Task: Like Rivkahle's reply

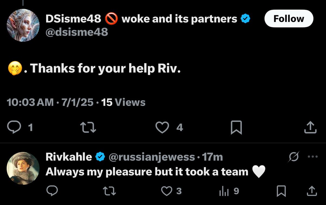Action: 167,191
